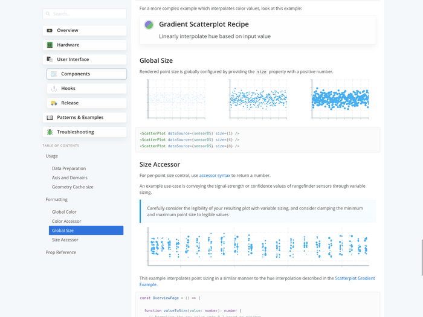
Task: Click the Overview battery icon
Action: [50, 30]
